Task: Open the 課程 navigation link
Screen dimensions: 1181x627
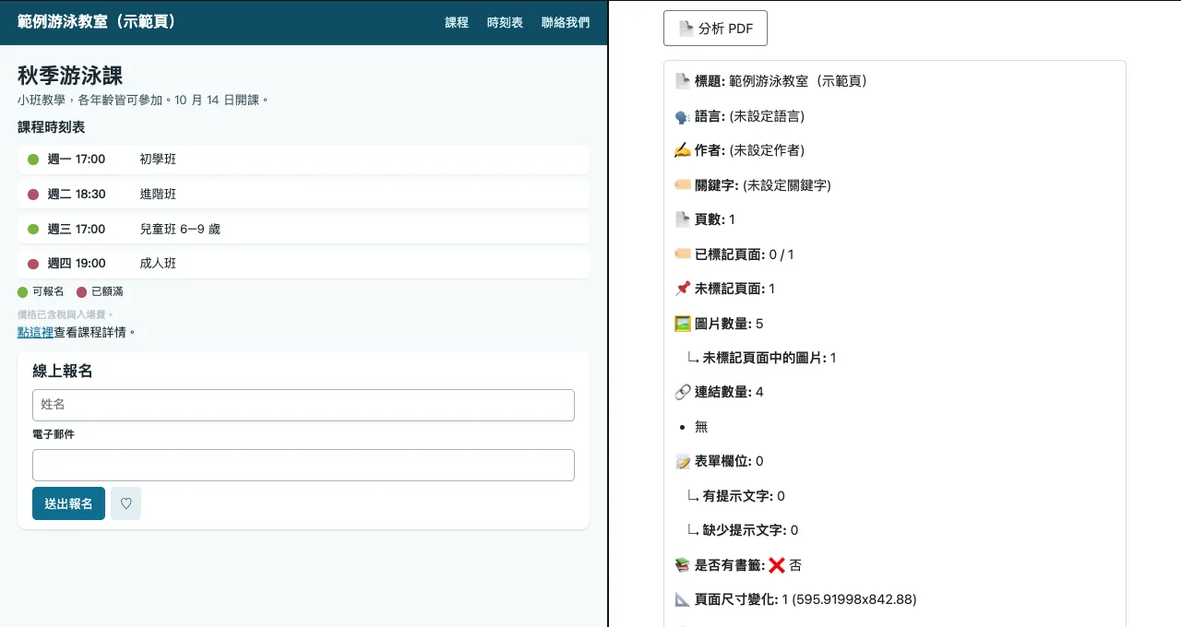Action: coord(457,22)
